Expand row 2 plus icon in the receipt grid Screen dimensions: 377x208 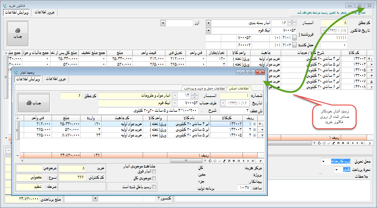(254, 129)
